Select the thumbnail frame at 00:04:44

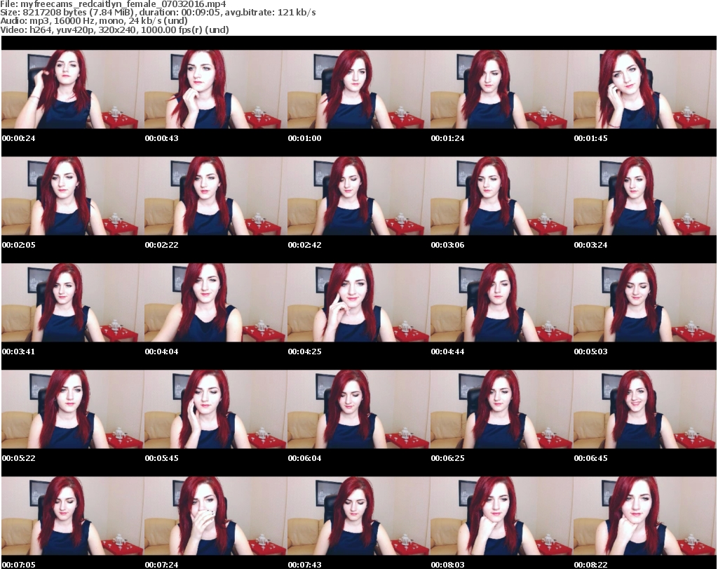pos(502,303)
